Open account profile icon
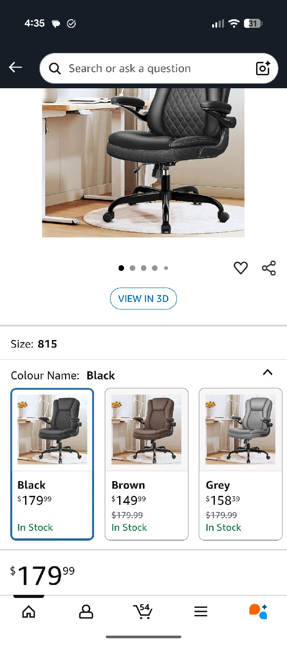287x645 pixels. pyautogui.click(x=86, y=611)
